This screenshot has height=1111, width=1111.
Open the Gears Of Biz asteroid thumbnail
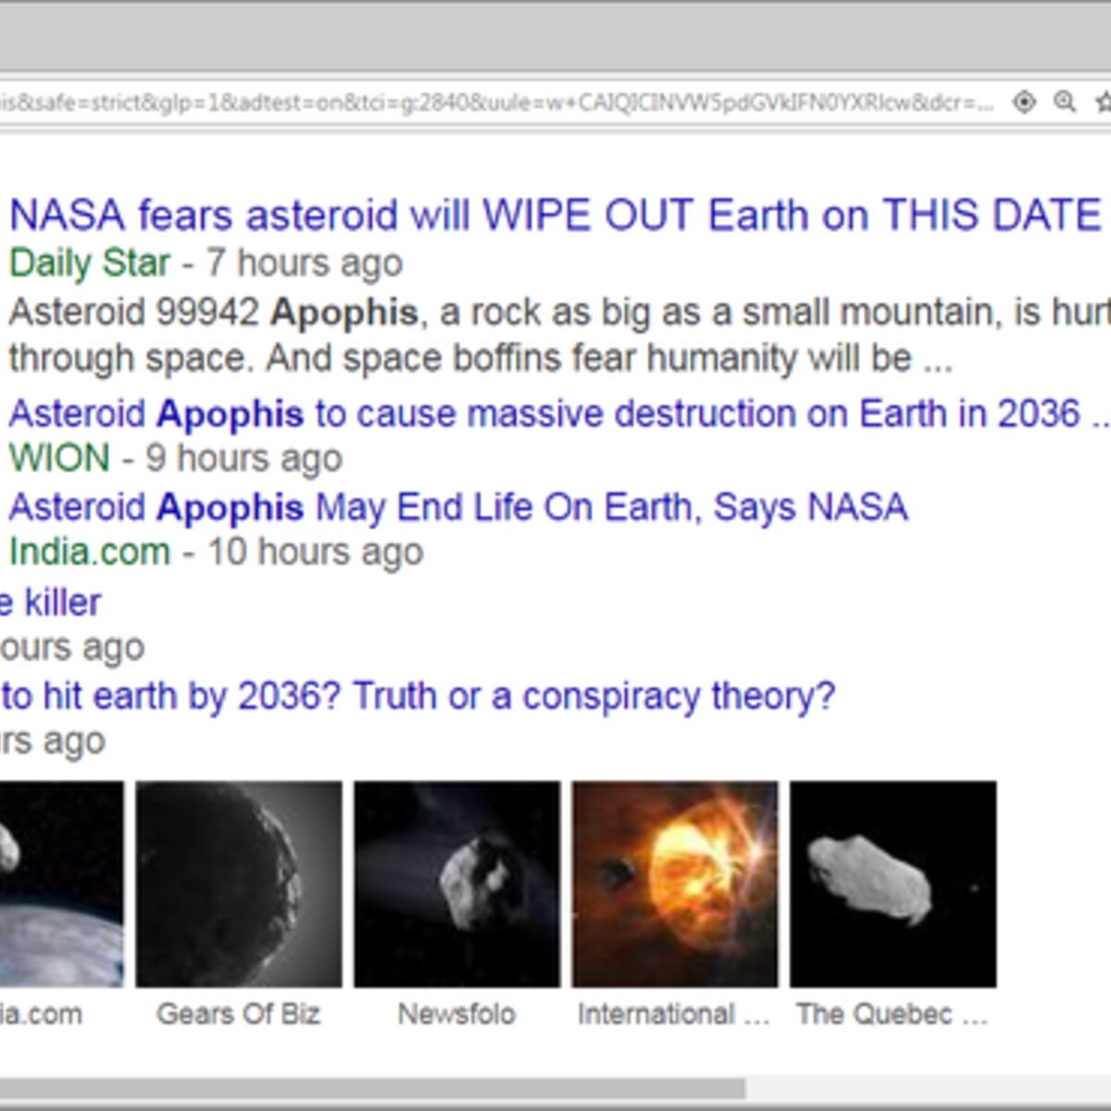239,884
